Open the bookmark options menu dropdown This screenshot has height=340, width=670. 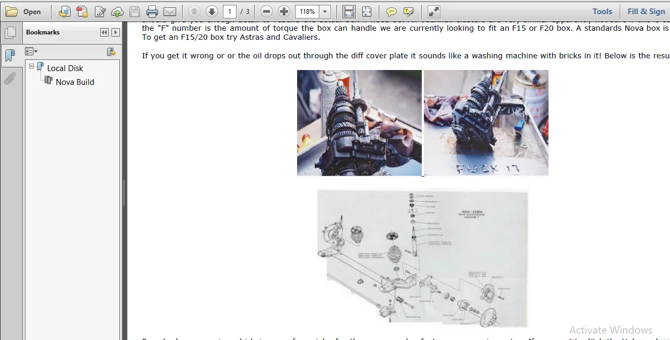(x=31, y=51)
